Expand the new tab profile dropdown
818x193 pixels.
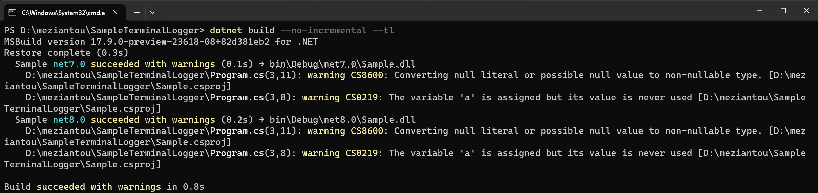pos(152,13)
